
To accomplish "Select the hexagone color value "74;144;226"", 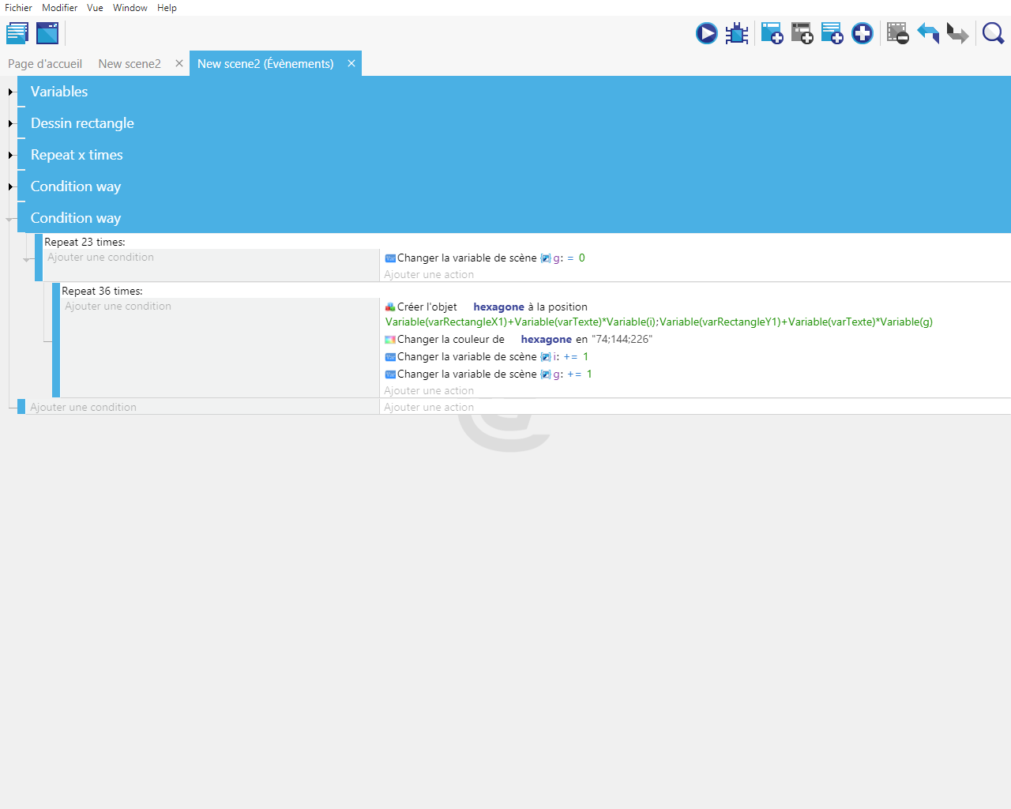I will tap(622, 340).
